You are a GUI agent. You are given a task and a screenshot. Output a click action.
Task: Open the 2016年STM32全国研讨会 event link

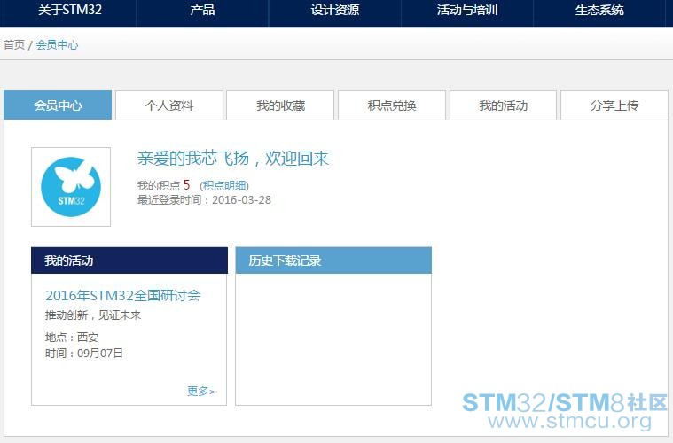click(x=122, y=295)
